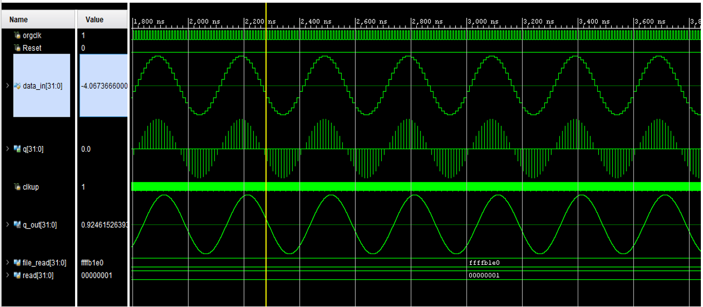703x307 pixels.
Task: Click the q_out value 0.92461526393
Action: click(104, 225)
